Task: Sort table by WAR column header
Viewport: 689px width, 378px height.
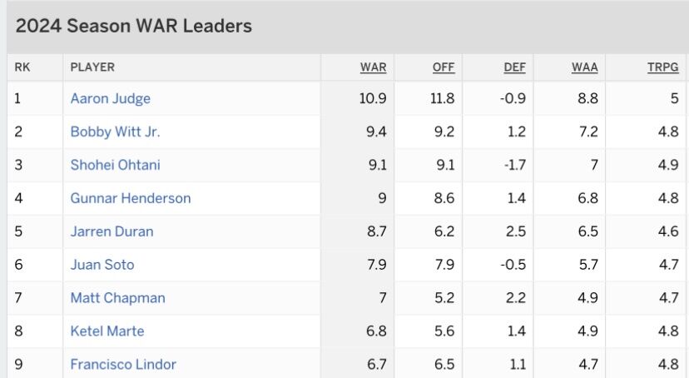Action: tap(373, 67)
